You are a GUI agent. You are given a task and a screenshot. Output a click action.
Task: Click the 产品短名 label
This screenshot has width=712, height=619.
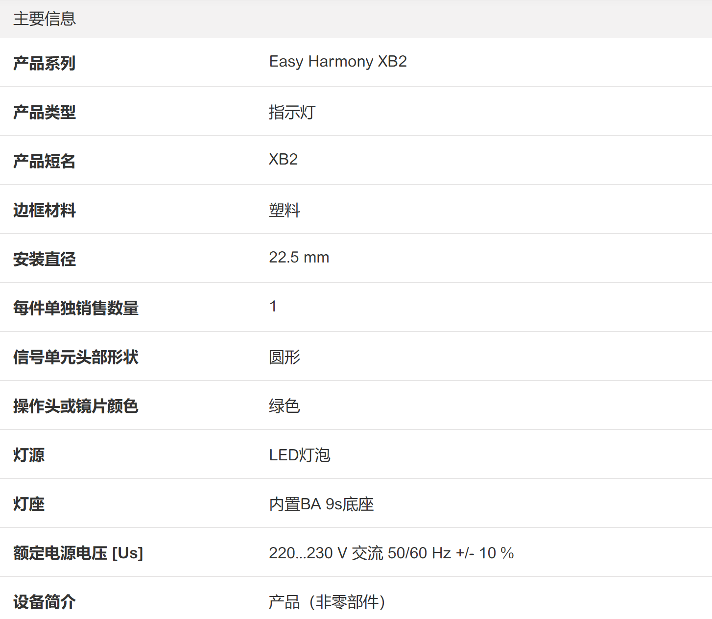point(45,161)
